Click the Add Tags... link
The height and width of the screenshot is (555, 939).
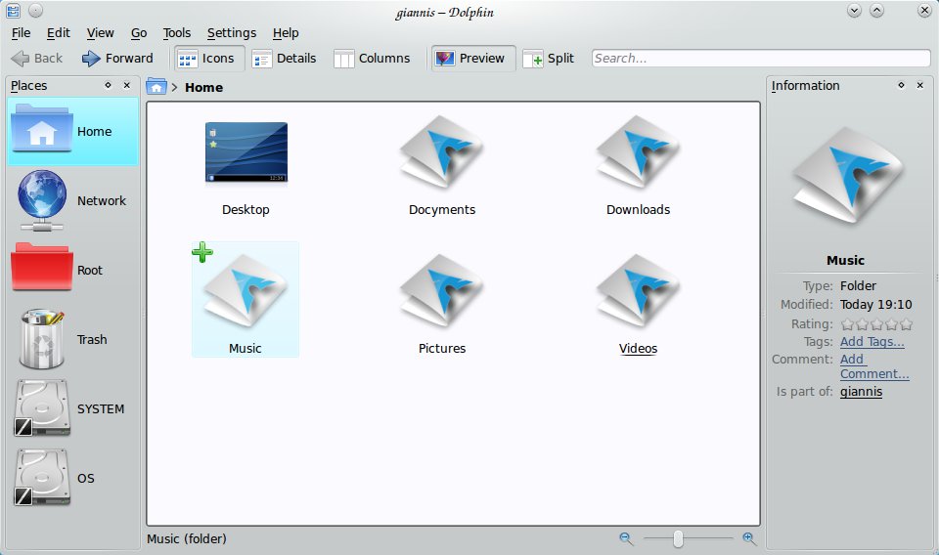point(872,341)
